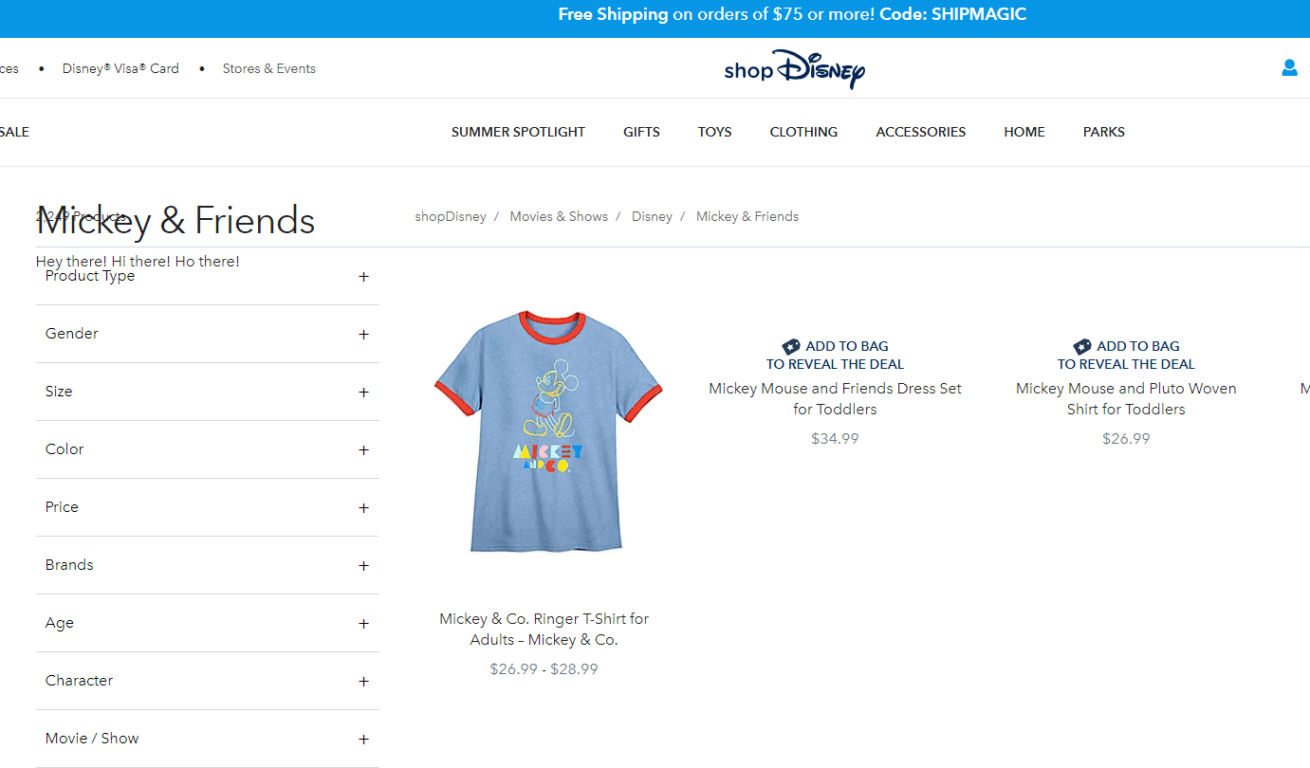This screenshot has width=1310, height=768.
Task: Click the $26.99 - $28.99 price range
Action: click(544, 668)
